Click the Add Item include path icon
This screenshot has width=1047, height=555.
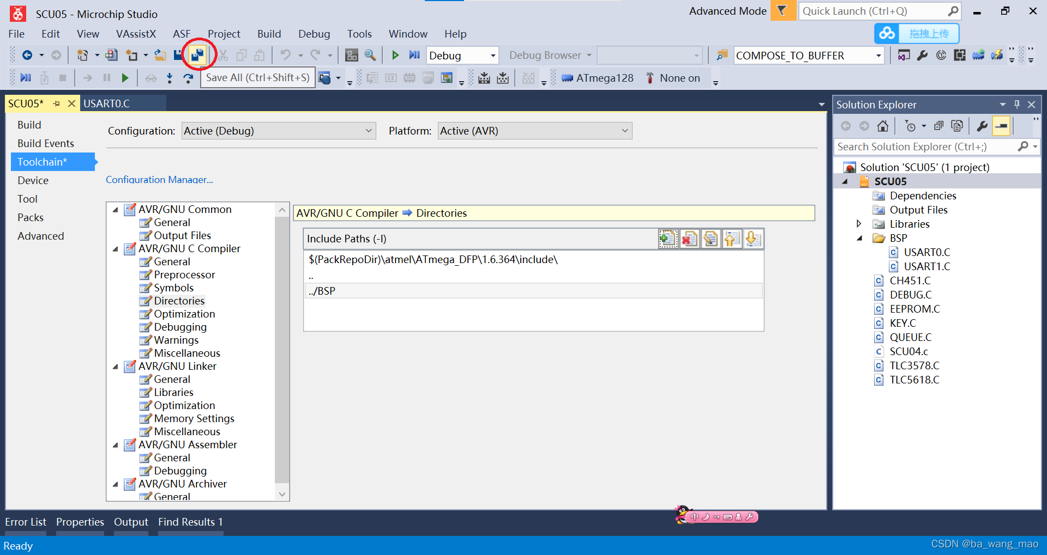tap(668, 239)
